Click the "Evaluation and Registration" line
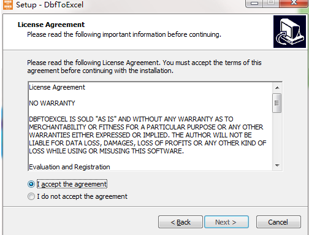The image size is (309, 235). (x=69, y=167)
